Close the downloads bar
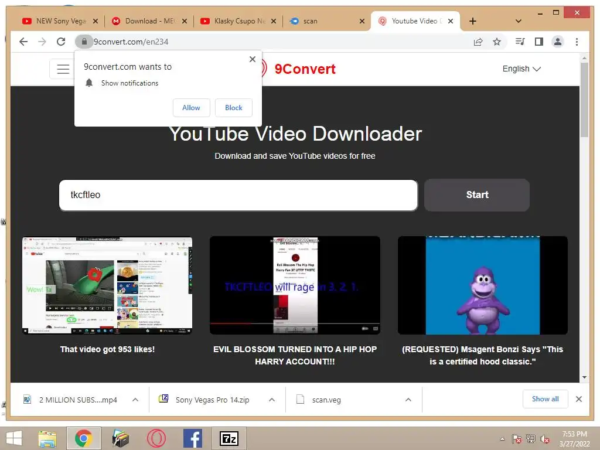The width and height of the screenshot is (600, 450). point(579,399)
